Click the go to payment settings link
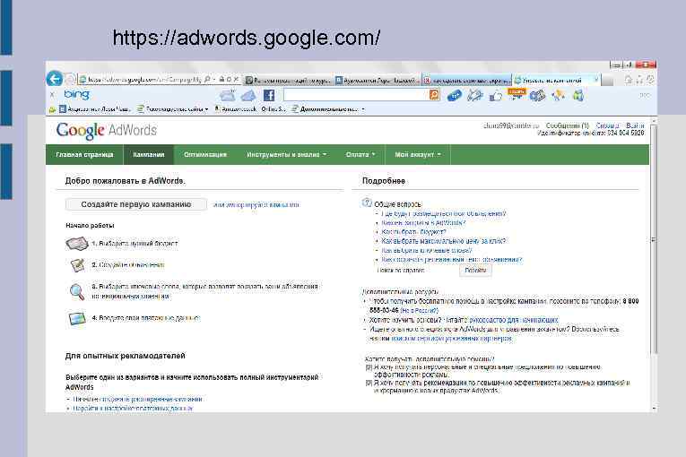Viewport: 686px width, 457px height. [133, 408]
